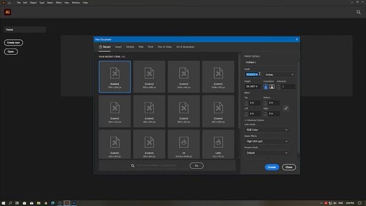Close the New Document dialog with X
The width and height of the screenshot is (366, 206).
point(297,39)
